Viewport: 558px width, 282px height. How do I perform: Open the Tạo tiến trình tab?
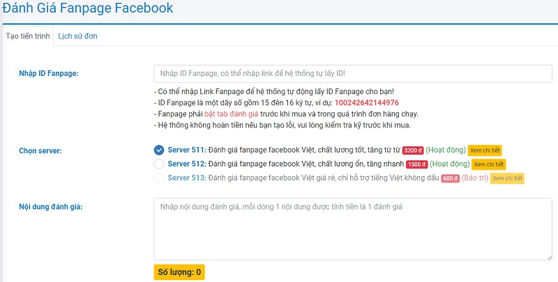click(x=28, y=36)
